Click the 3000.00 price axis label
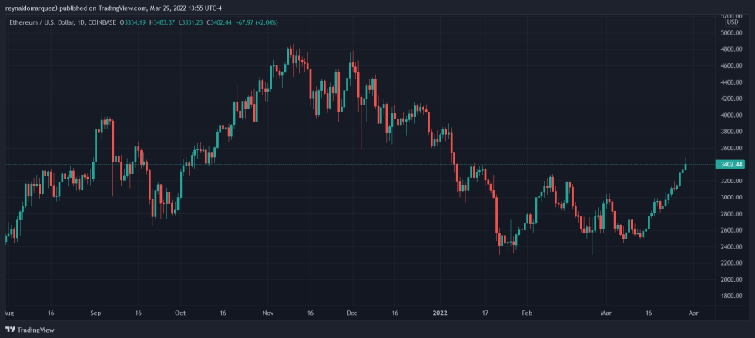Viewport: 755px width, 338px height. (732, 198)
